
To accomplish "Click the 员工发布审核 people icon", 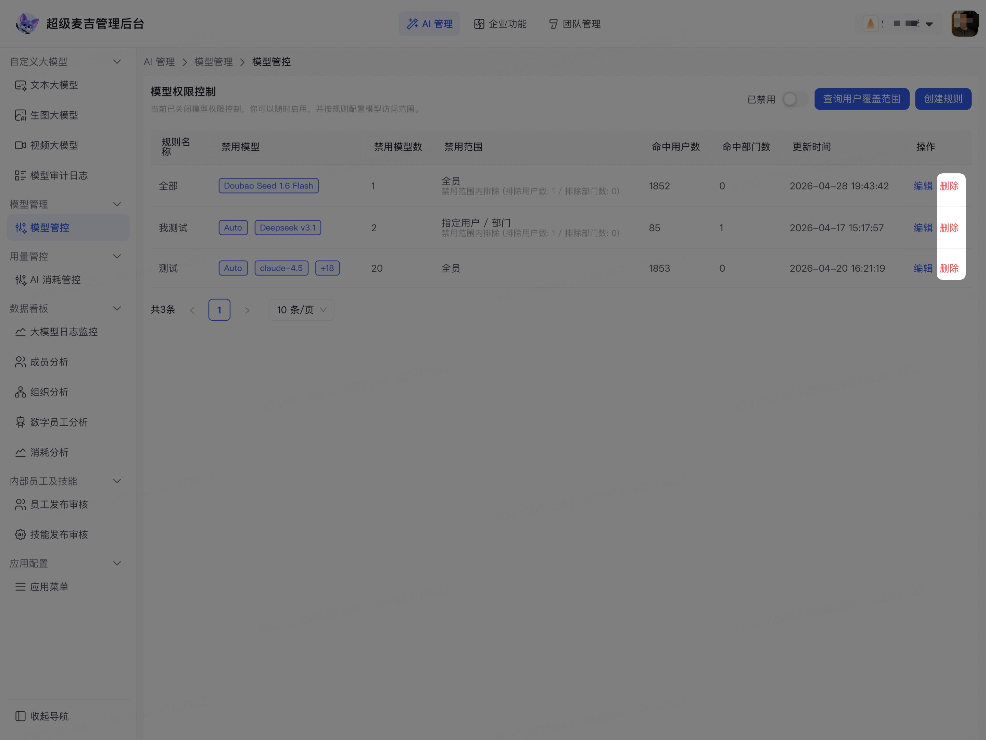I will point(21,505).
